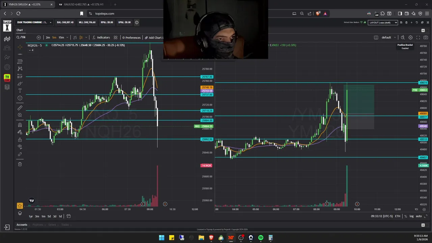This screenshot has height=243, width=432.
Task: Toggle log scale on the price axis
Action: (x=411, y=216)
